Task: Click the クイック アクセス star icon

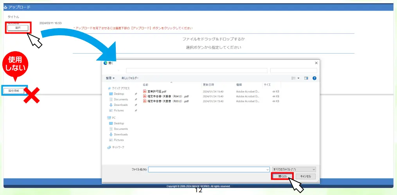Action: (110, 88)
